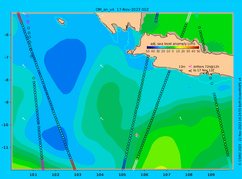Click the '12m' legend label
The image size is (242, 179).
click(x=182, y=67)
